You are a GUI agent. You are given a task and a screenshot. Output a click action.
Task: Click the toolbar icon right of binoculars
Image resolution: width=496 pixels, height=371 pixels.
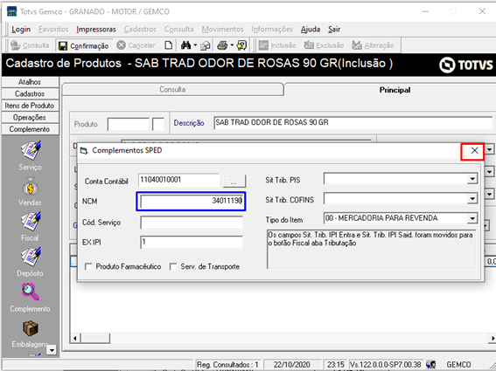206,45
